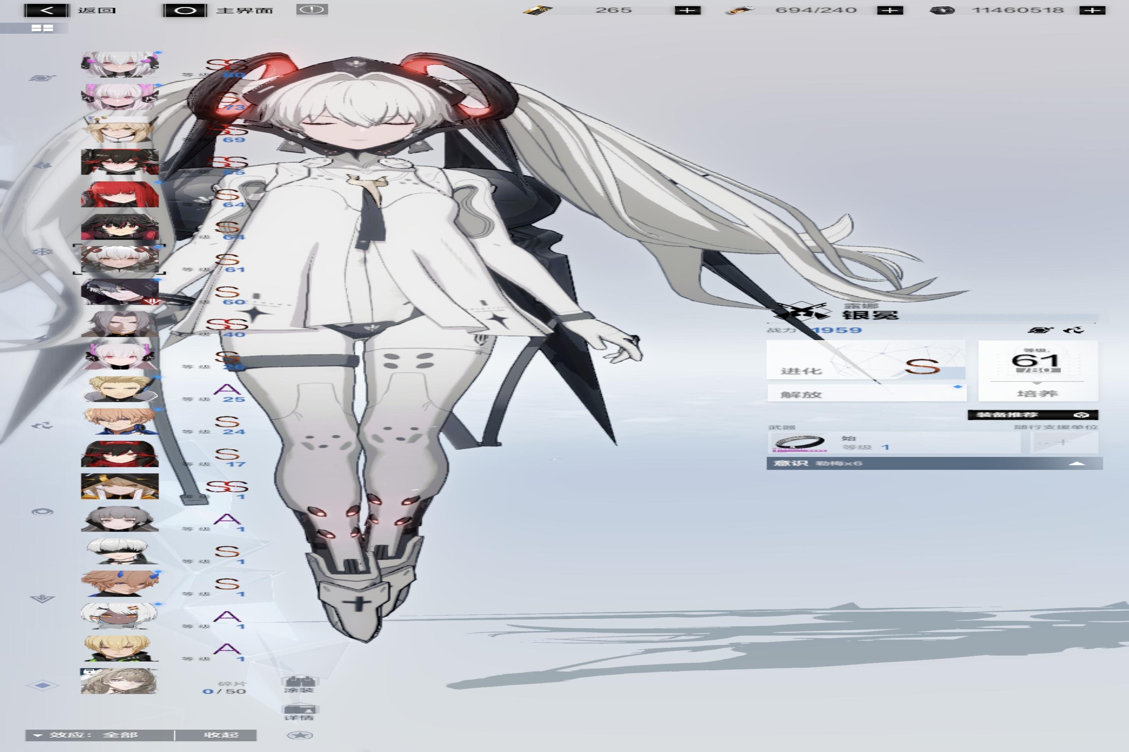
Task: Click the star favorite icon at bottom
Action: [x=300, y=735]
